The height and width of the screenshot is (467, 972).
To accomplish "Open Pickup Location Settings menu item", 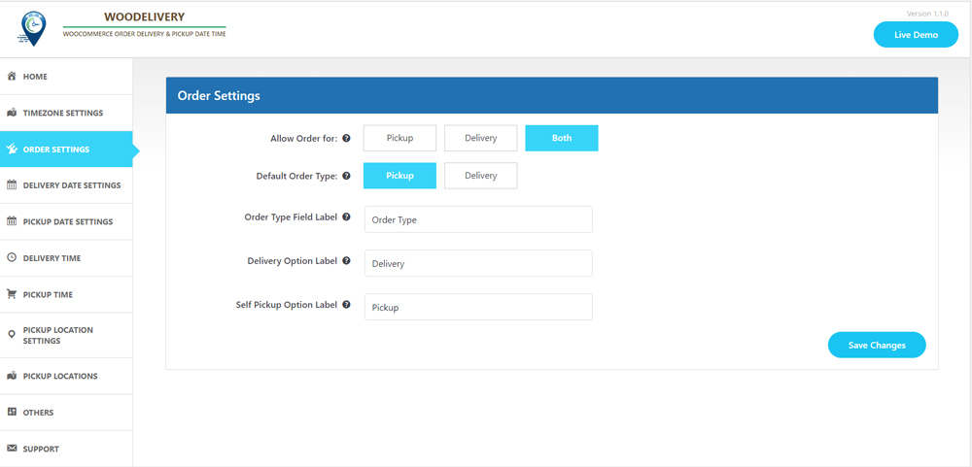I will point(58,335).
